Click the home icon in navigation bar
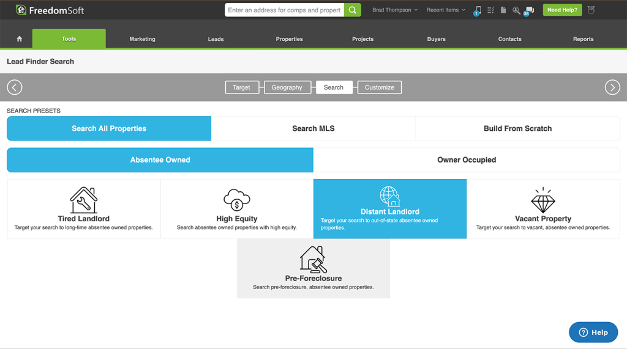Image resolution: width=627 pixels, height=349 pixels. pos(19,39)
